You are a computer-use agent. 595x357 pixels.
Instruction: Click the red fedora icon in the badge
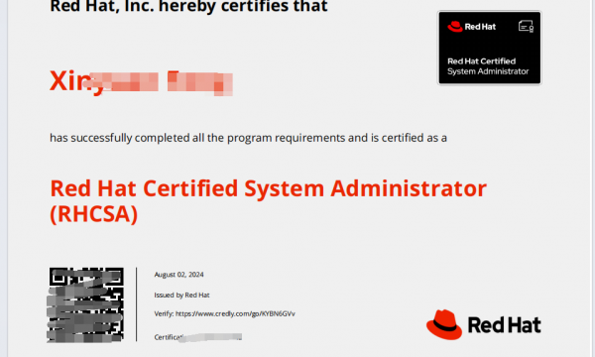(455, 27)
